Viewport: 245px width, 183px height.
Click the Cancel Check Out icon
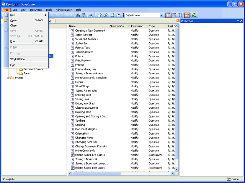[119, 15]
